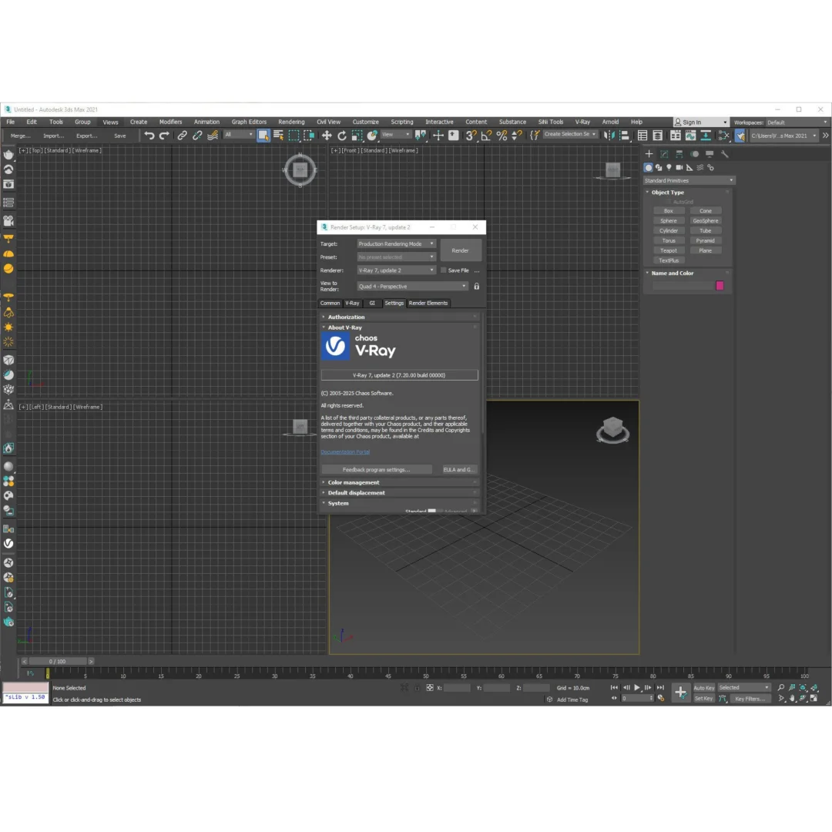
Task: Click the Link objects chain icon
Action: tap(182, 136)
